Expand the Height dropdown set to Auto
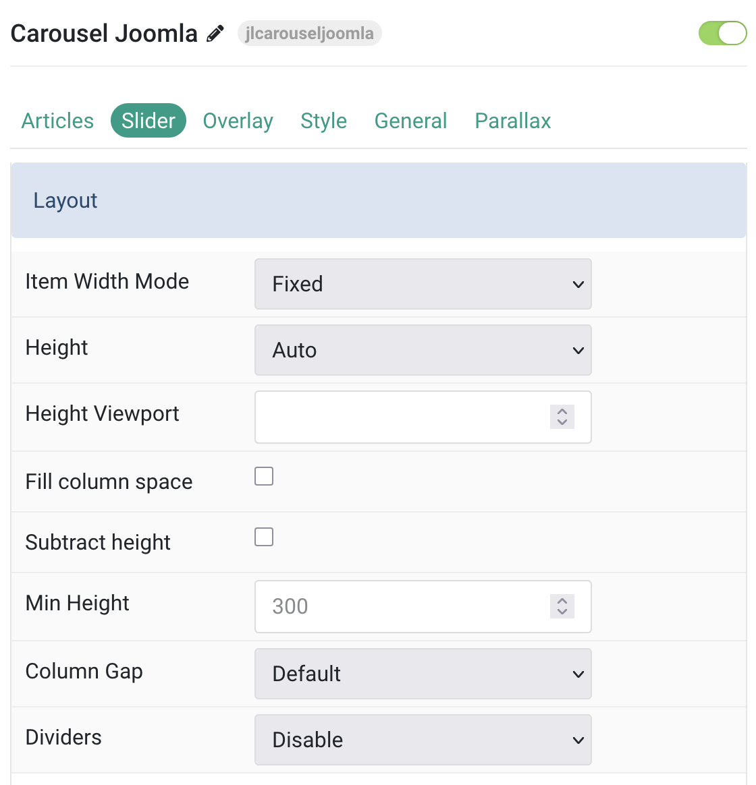Viewport: 756px width, 785px height. pyautogui.click(x=423, y=350)
